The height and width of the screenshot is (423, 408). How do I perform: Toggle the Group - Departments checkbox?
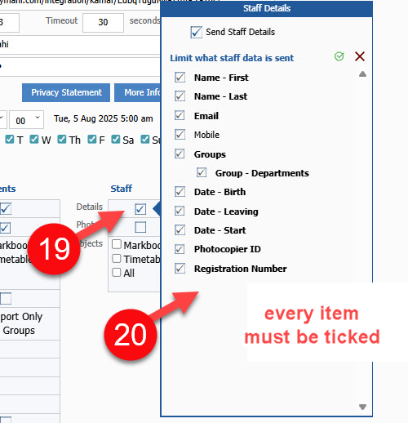click(202, 172)
